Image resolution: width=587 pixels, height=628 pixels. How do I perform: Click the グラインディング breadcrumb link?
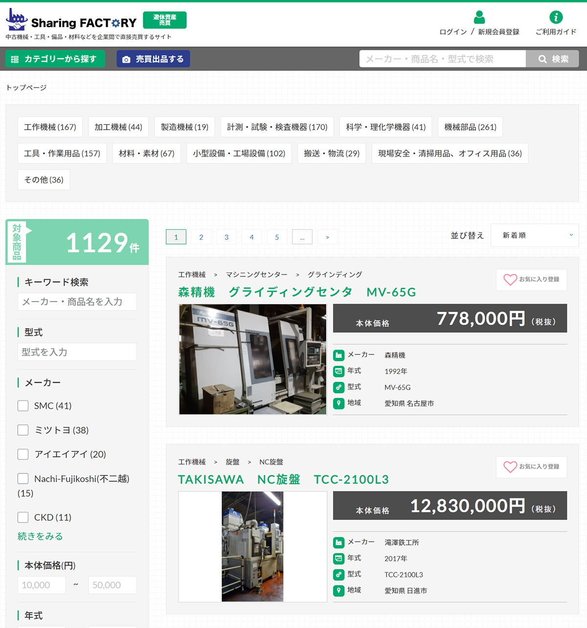pyautogui.click(x=335, y=275)
